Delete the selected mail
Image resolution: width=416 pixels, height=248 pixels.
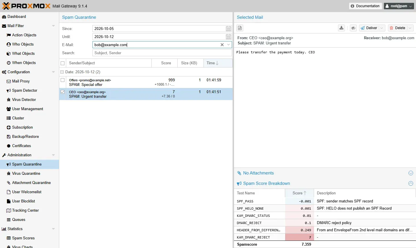pyautogui.click(x=398, y=28)
